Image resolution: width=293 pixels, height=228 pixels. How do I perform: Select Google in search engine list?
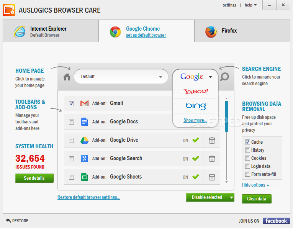192,77
